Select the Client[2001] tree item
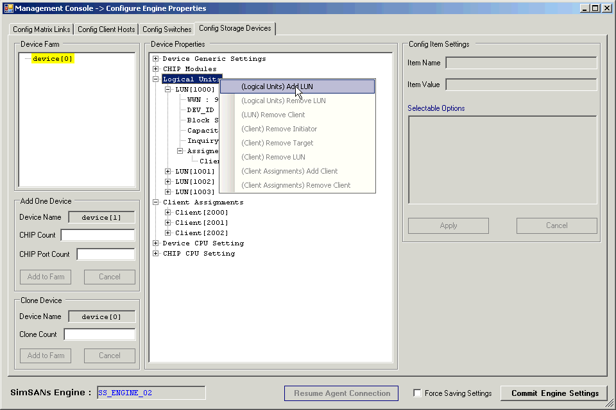Image resolution: width=616 pixels, height=410 pixels. (201, 222)
